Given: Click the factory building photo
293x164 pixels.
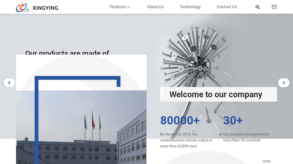Looking at the screenshot, I should click(x=81, y=127).
